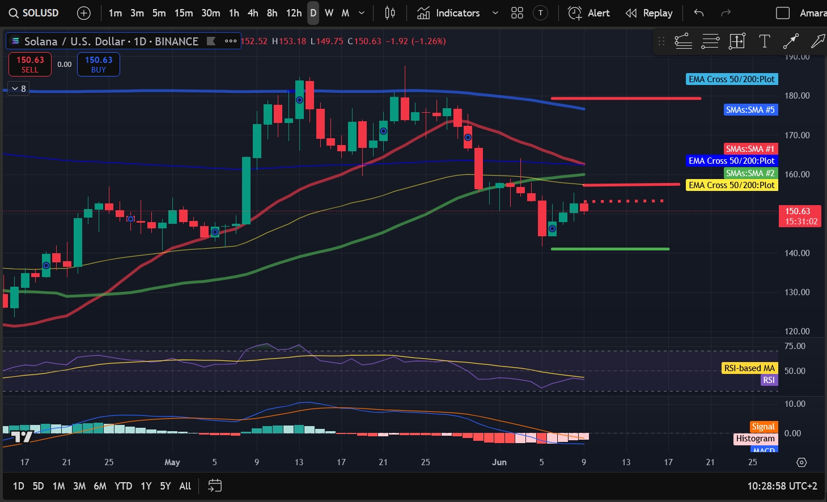
Task: Select the trend line drawing tool
Action: pyautogui.click(x=791, y=41)
